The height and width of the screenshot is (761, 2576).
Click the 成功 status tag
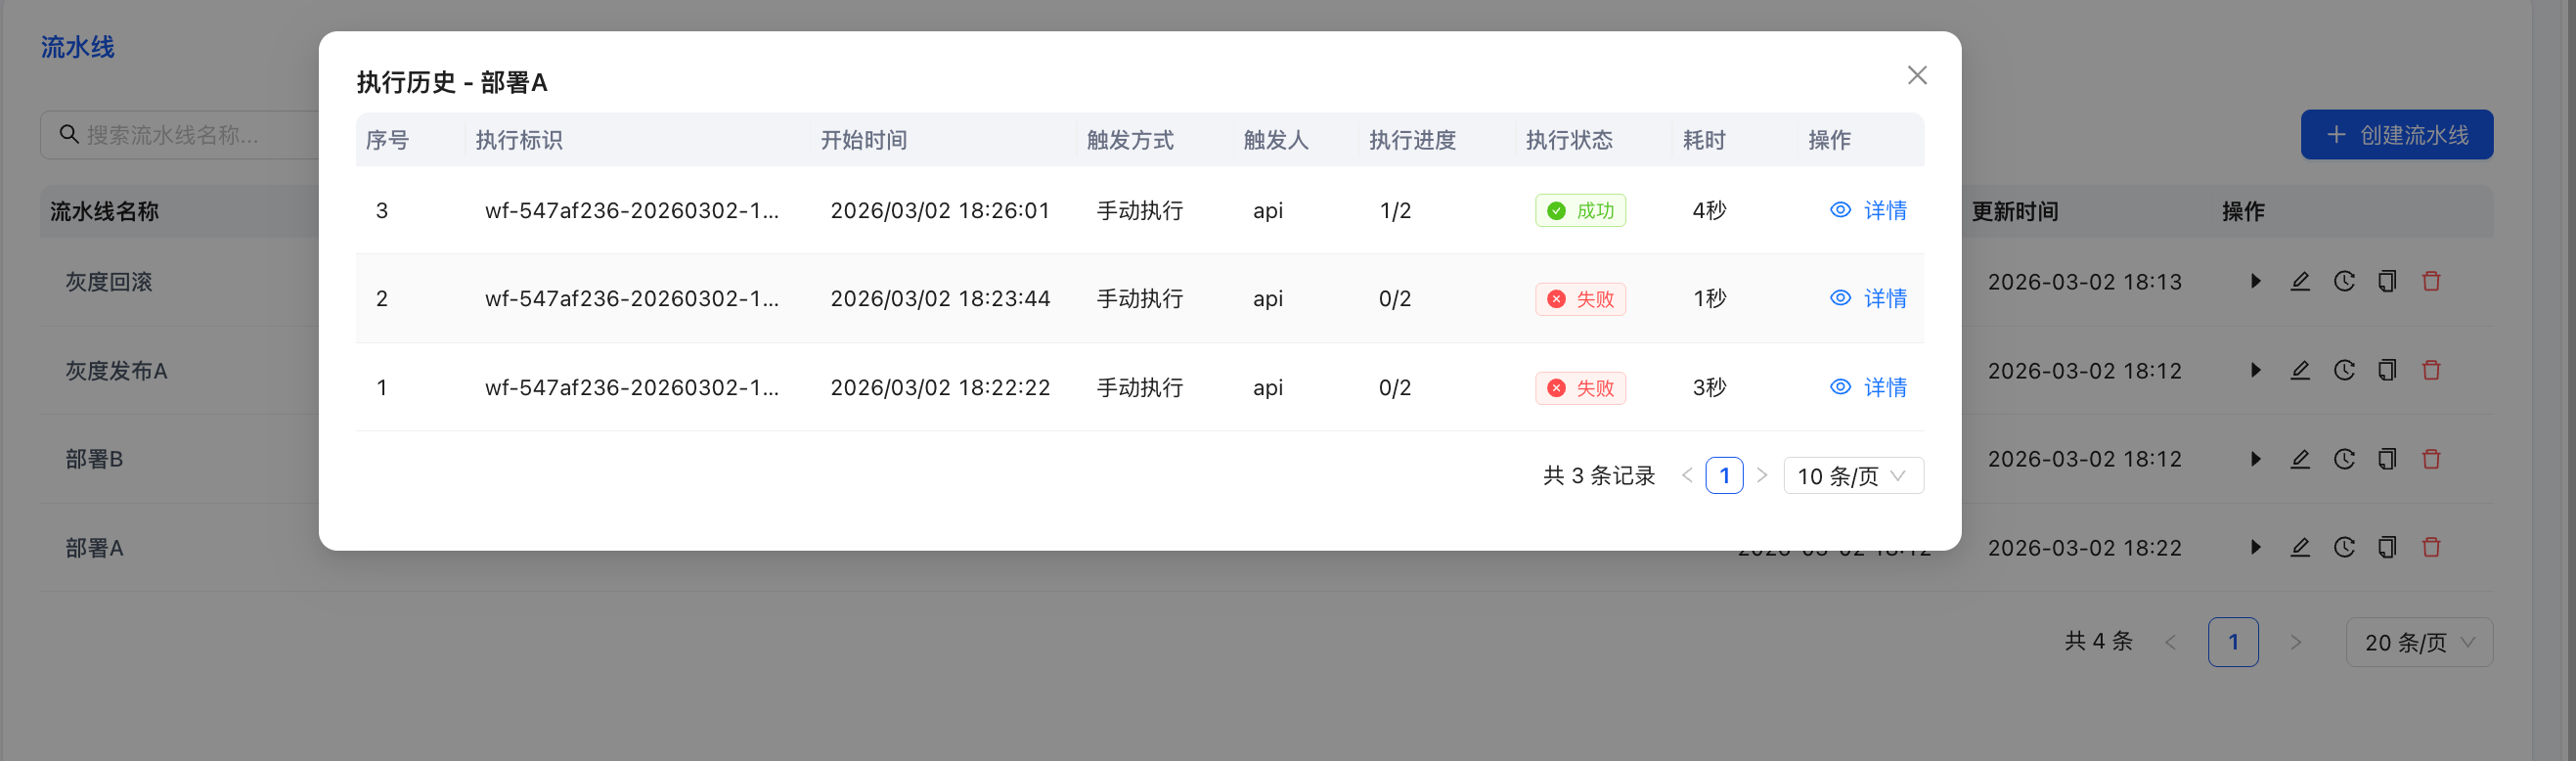(x=1579, y=210)
